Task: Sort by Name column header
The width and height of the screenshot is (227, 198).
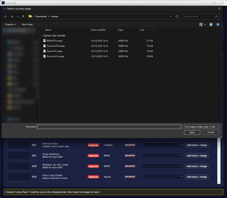Action: 48,30
